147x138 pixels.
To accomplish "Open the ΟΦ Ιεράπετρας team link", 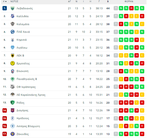I will (x=26, y=87).
